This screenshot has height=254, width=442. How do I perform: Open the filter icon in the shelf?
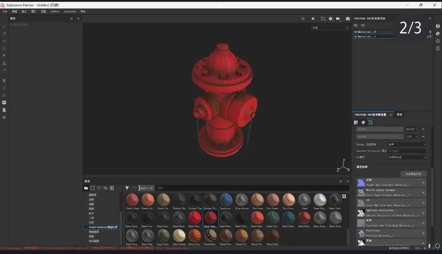(127, 188)
